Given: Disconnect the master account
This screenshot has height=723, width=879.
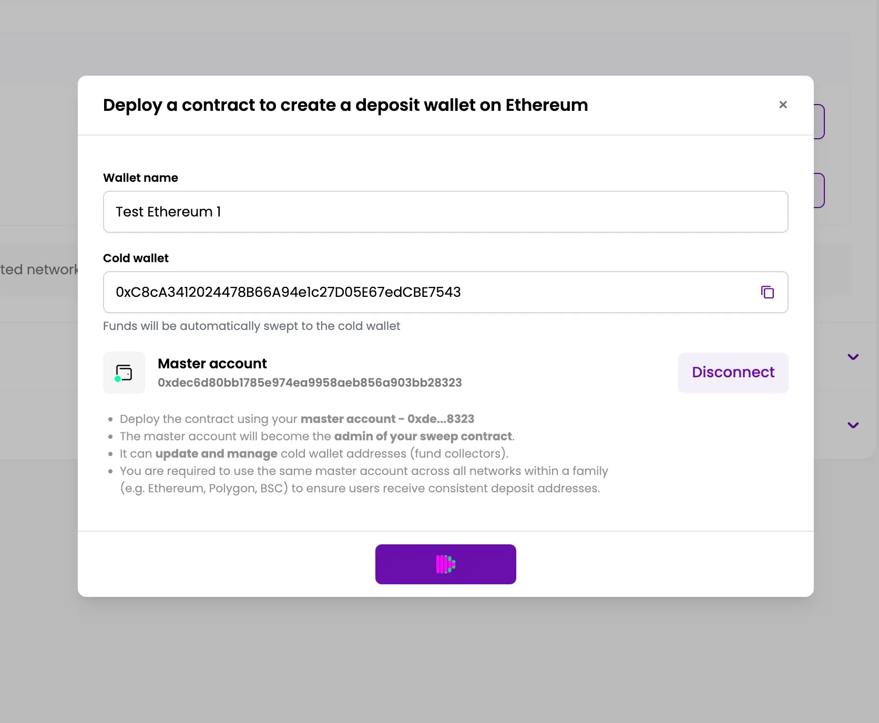Looking at the screenshot, I should pos(733,373).
